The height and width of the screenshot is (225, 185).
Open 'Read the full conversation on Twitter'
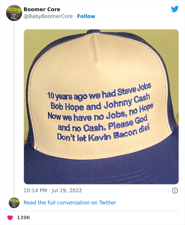[70, 202]
